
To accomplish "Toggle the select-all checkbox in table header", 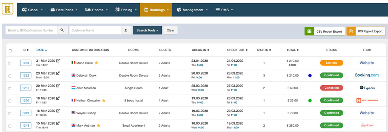I will pyautogui.click(x=10, y=51).
